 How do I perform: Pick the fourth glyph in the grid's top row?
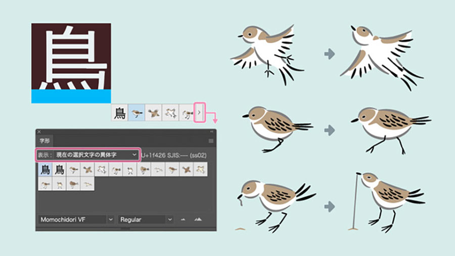point(87,169)
